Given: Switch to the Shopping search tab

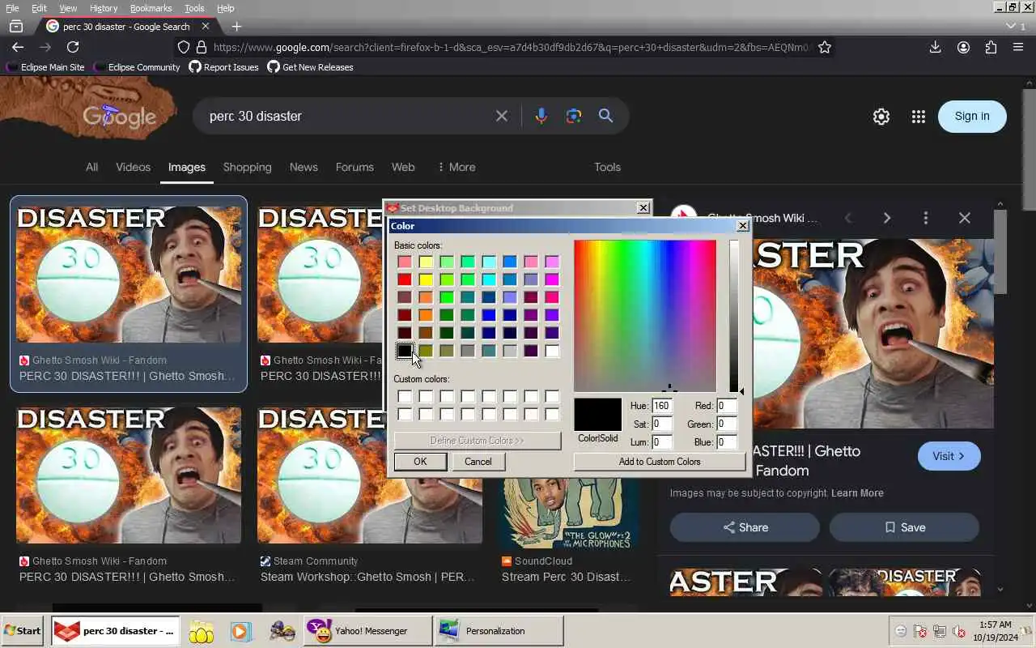Looking at the screenshot, I should (247, 167).
